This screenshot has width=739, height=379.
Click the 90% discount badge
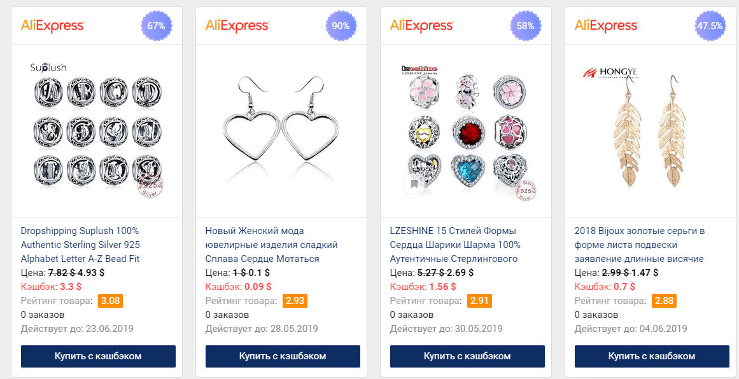coord(341,26)
